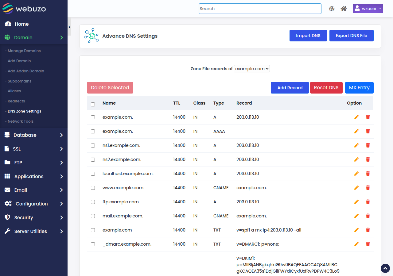Expand the Database sidebar section
Screen dimensions: 393x276
pos(34,135)
